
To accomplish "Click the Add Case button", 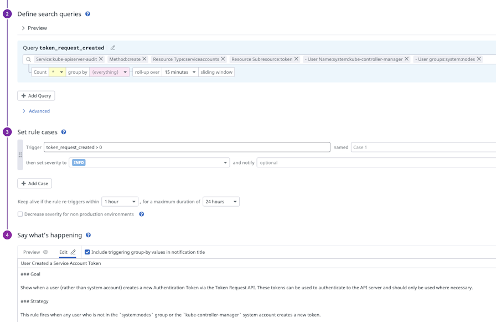I will coord(34,183).
